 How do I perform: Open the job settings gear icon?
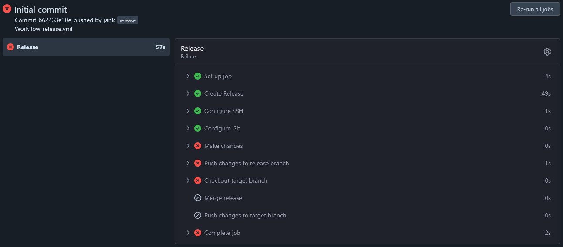click(x=547, y=52)
